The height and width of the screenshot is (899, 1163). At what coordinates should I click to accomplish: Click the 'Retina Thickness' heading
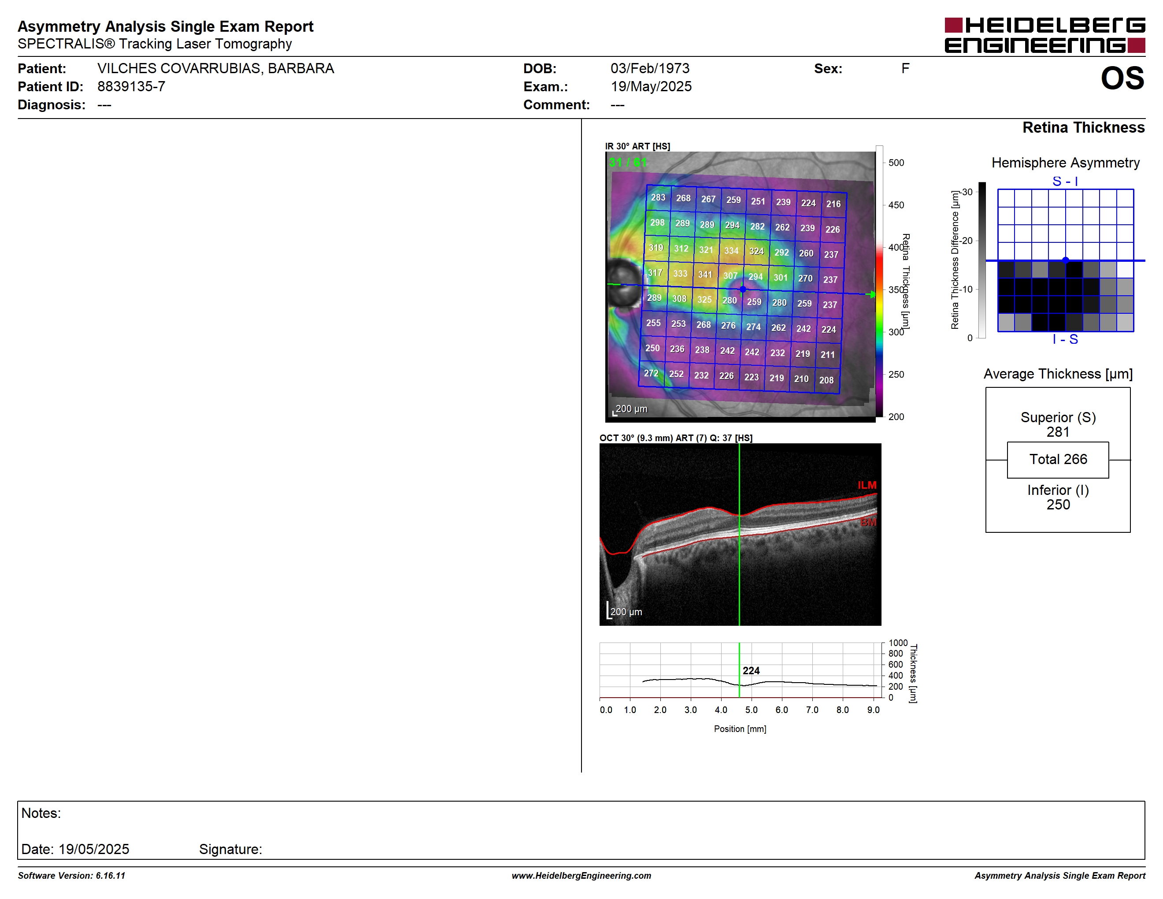click(x=1083, y=127)
